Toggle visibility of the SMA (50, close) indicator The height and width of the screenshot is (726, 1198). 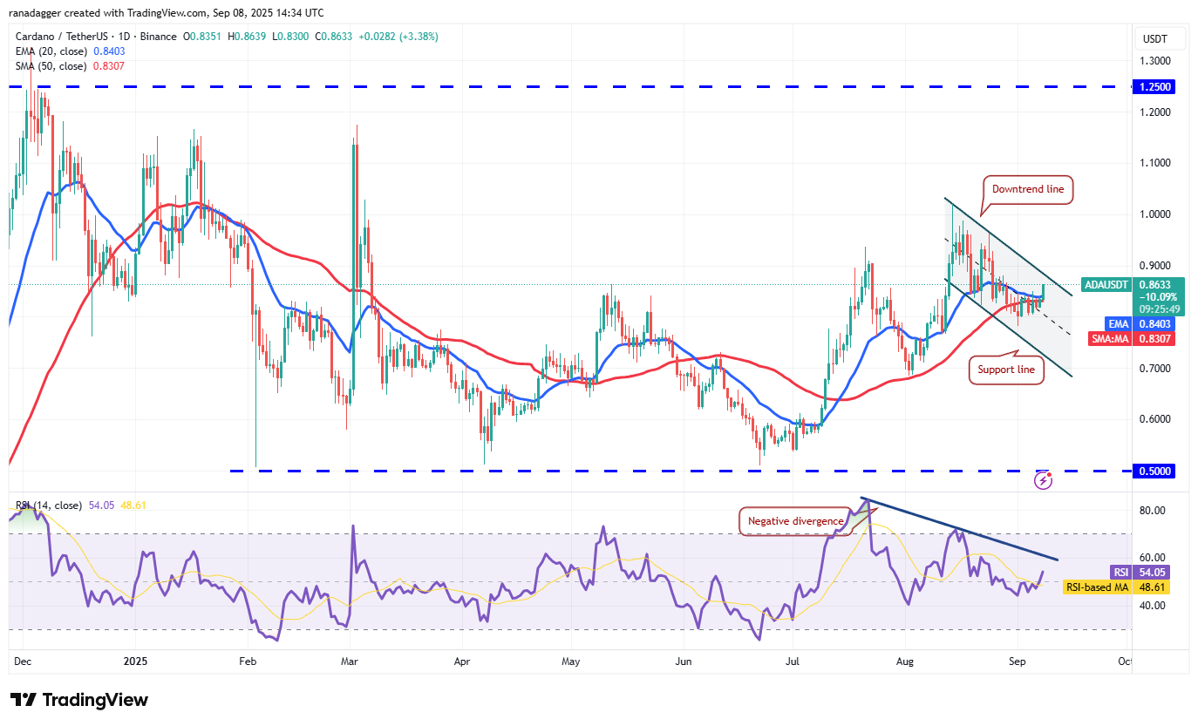pos(52,65)
